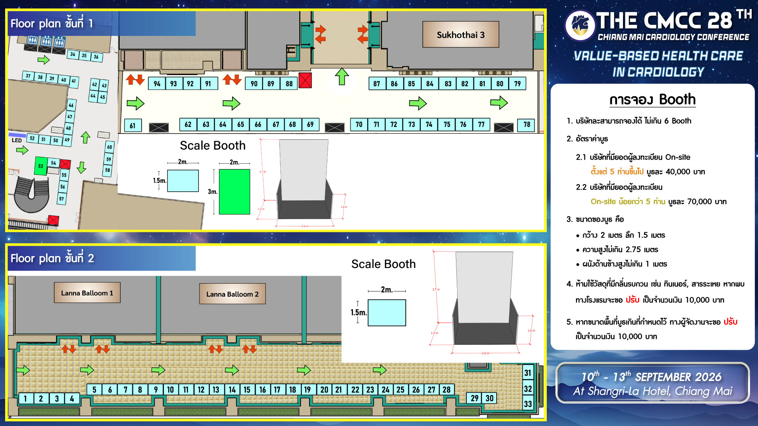Select the Lanna Ballroom 1 label

(x=87, y=293)
